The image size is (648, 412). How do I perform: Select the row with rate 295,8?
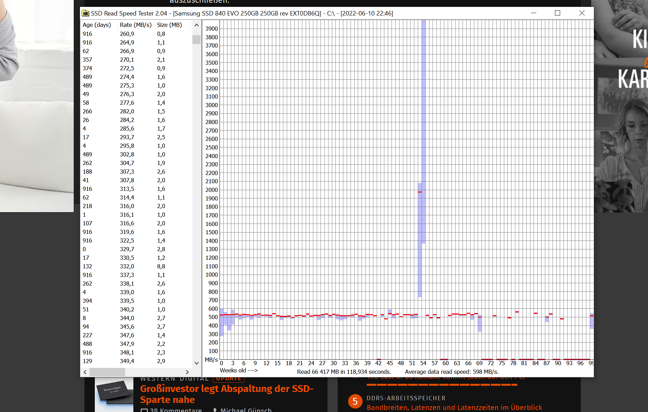pos(136,146)
